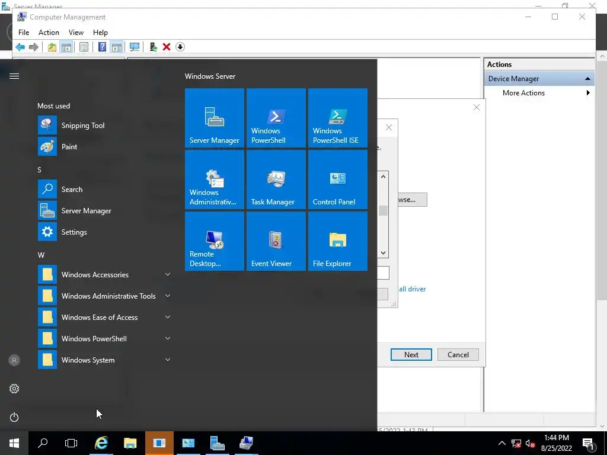This screenshot has height=455, width=607.
Task: Click the blue Help toolbar icon
Action: click(x=102, y=47)
